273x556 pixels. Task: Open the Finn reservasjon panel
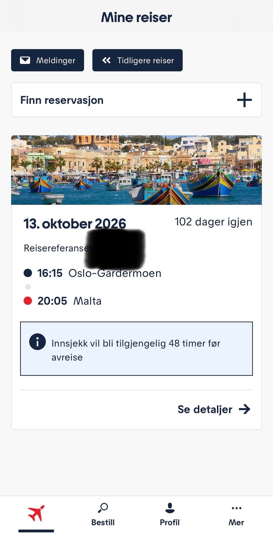point(136,100)
